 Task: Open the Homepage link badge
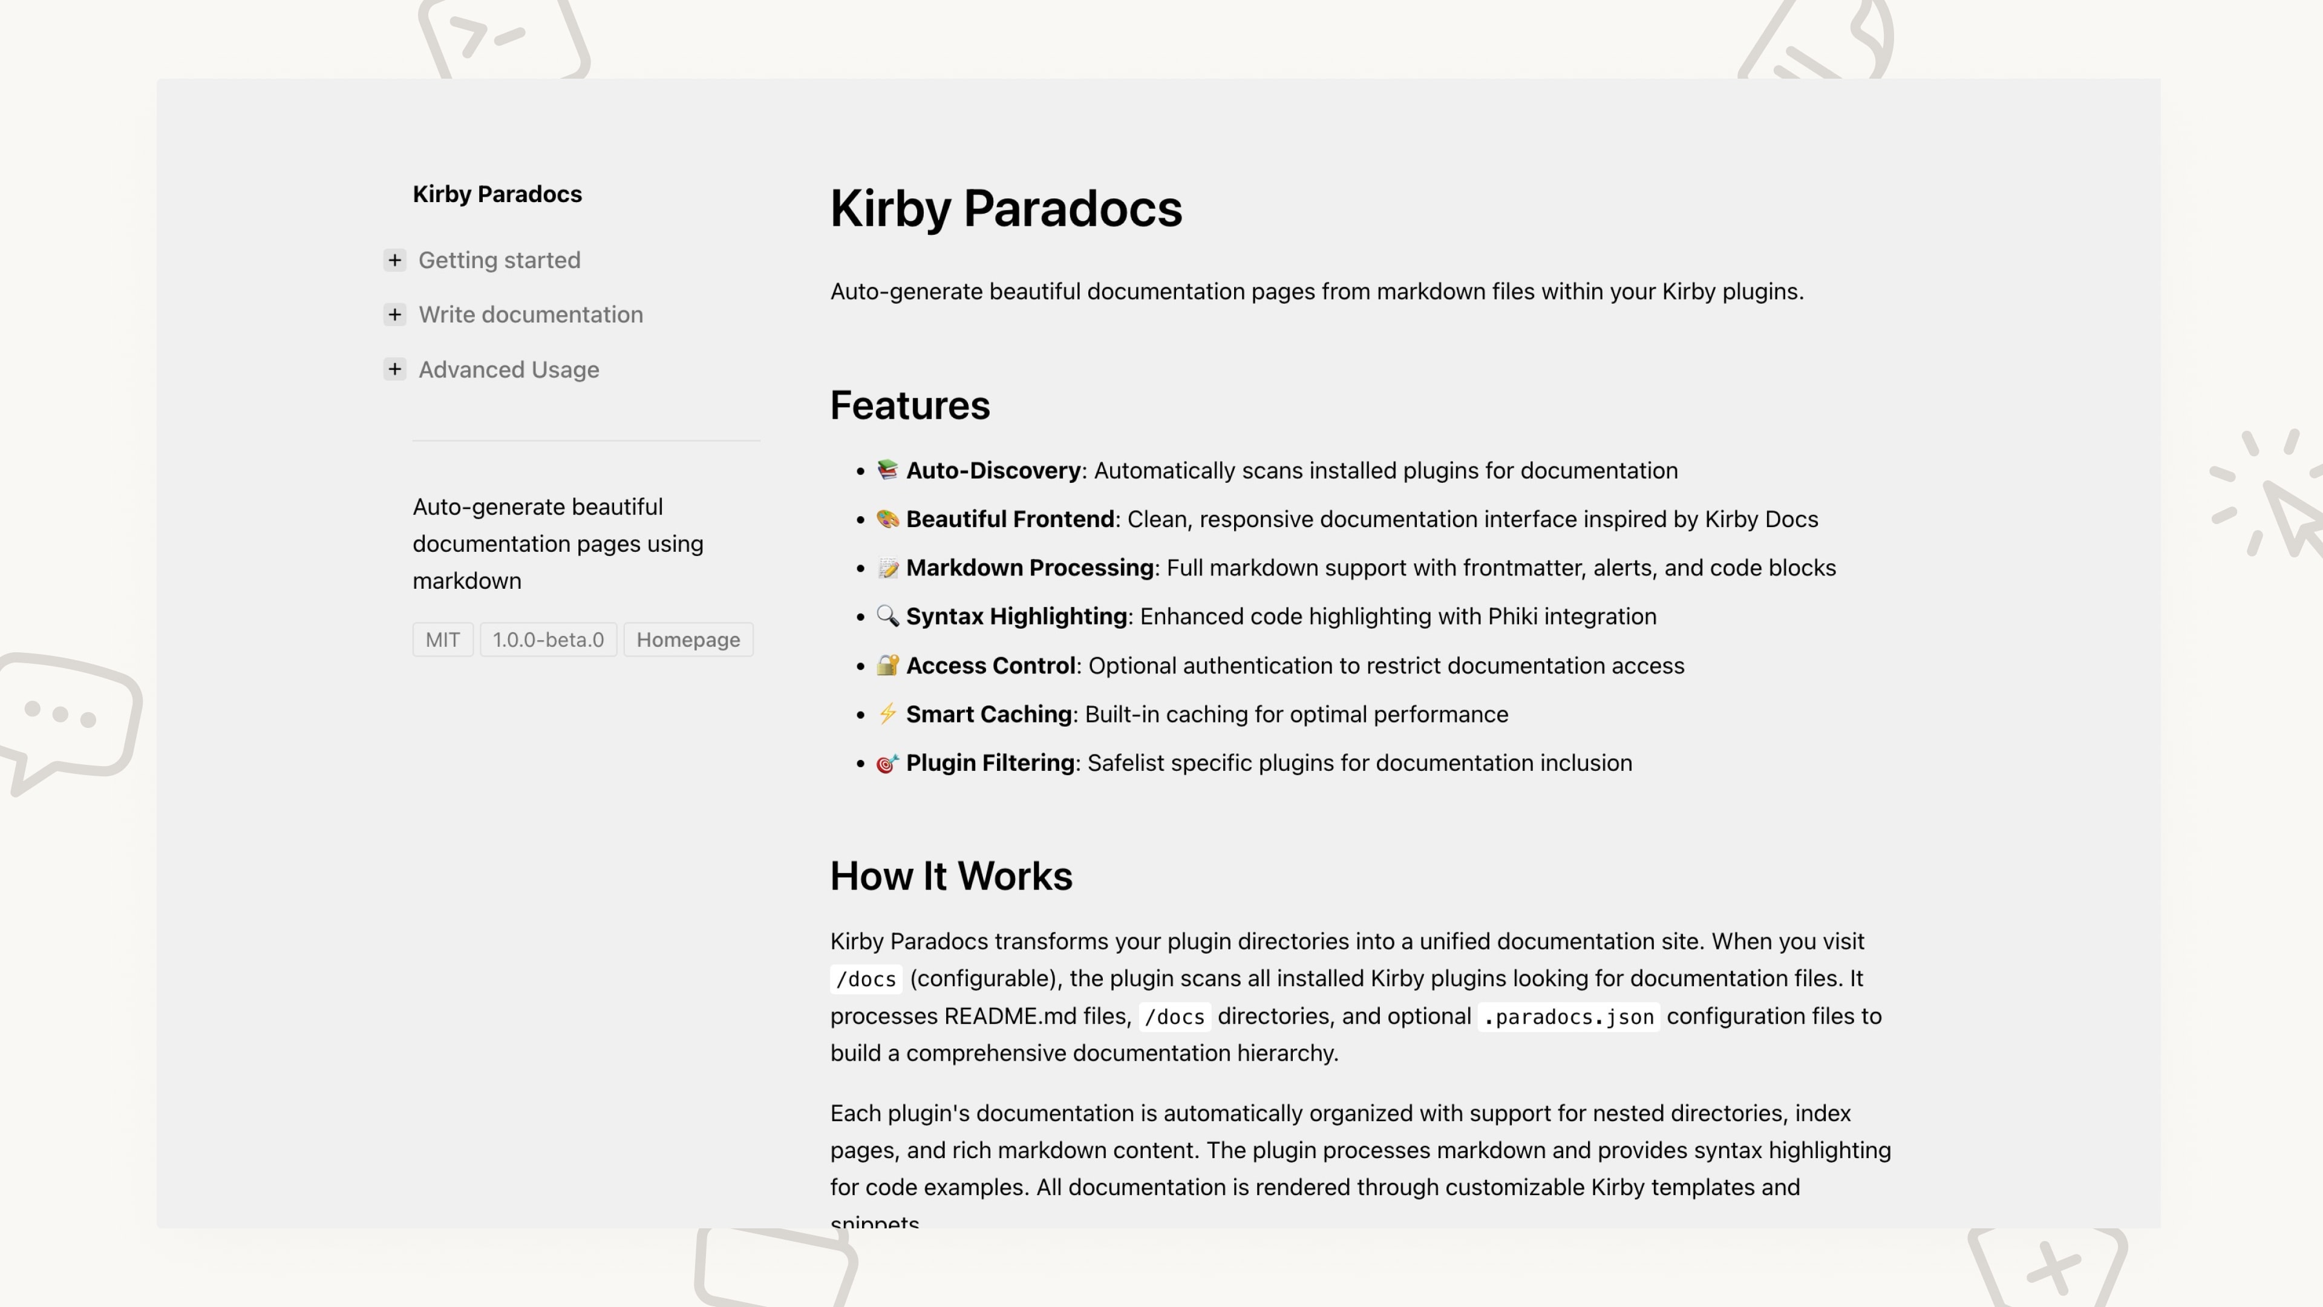[688, 640]
